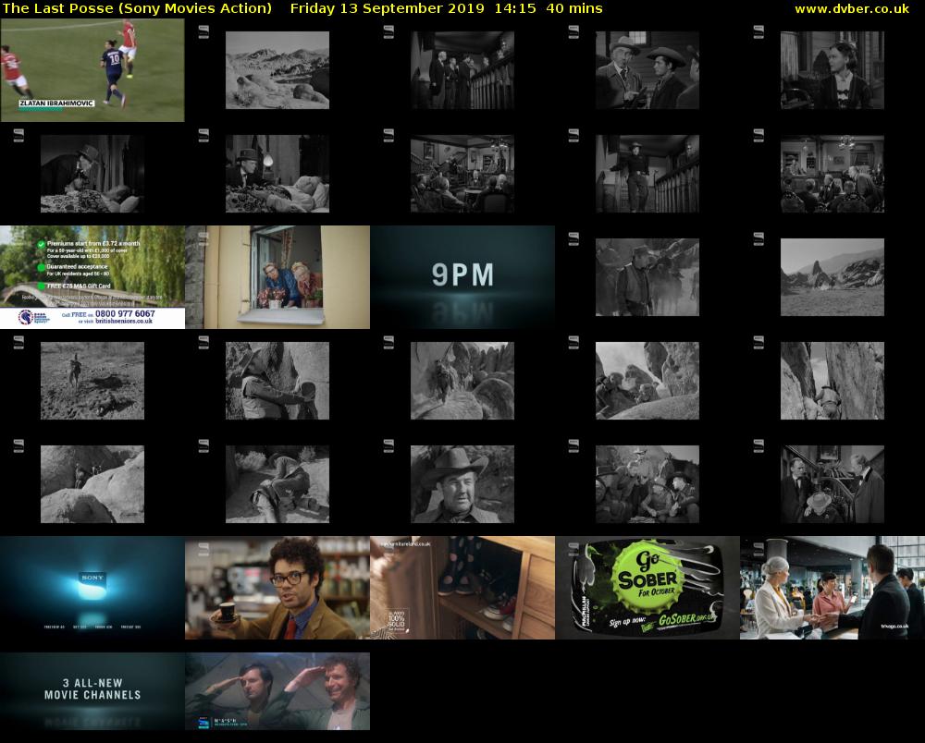Click the title 'The Last Posse (Sony Movies Action)'
925x743 pixels.
pyautogui.click(x=138, y=9)
